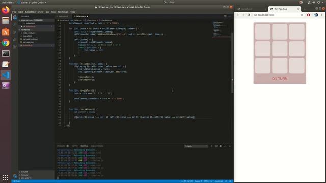The image size is (326, 183).
Task: Create a new terminal with plus icon
Action: [x=211, y=146]
